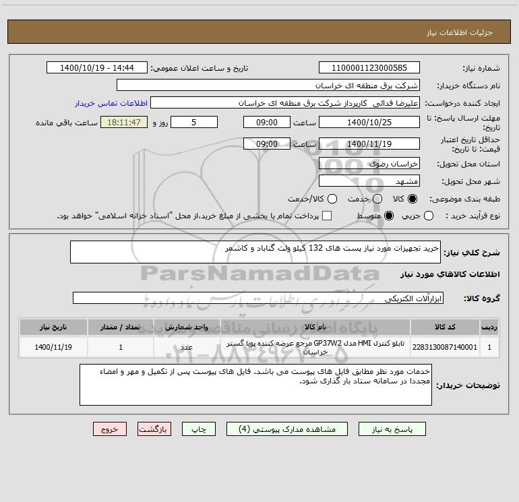This screenshot has width=519, height=502.
Task: Click the واحد شمارش column header
Action: coord(187,327)
